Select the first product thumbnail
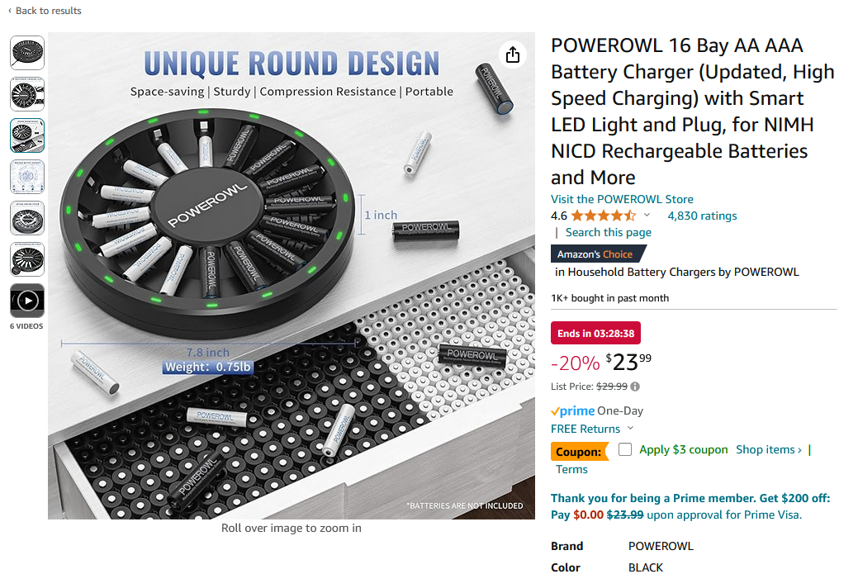 click(27, 53)
